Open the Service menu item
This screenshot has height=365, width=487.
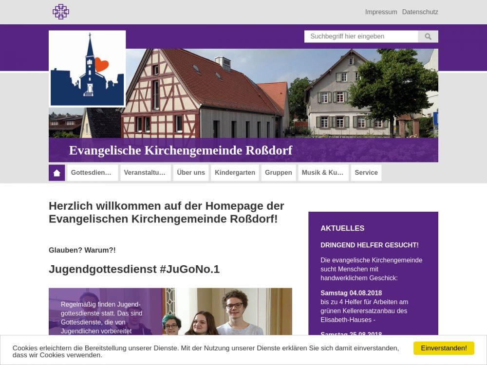pyautogui.click(x=366, y=173)
